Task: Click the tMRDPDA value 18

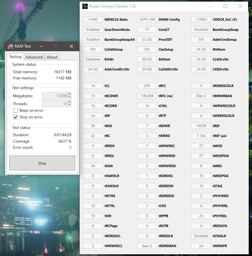Action: tap(201, 176)
